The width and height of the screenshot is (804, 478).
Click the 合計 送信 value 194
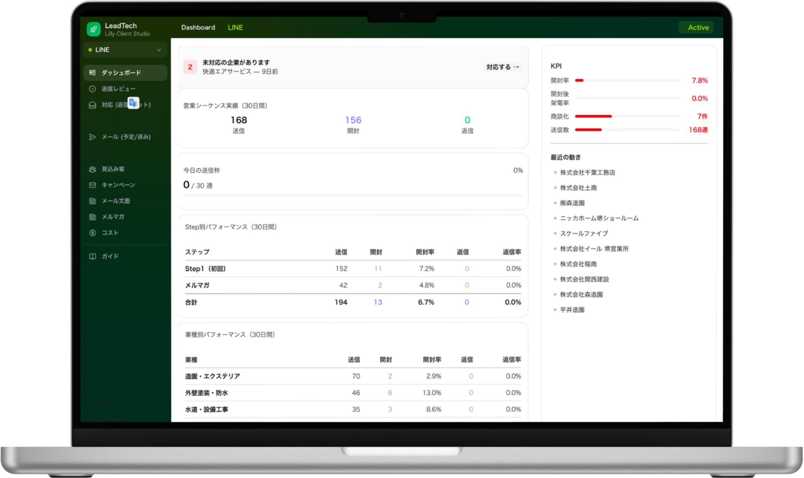(x=341, y=302)
